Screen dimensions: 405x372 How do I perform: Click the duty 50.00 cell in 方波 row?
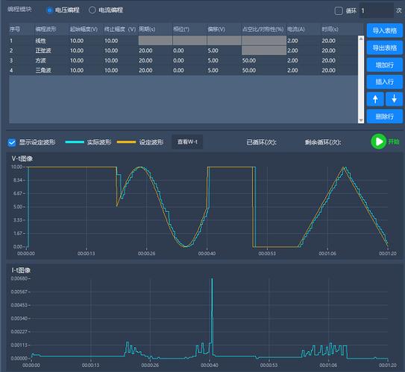tap(249, 60)
